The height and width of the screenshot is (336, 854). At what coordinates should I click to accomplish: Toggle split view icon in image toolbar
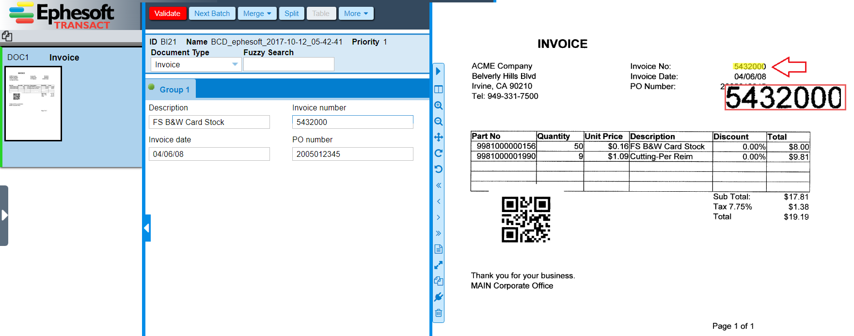point(438,89)
